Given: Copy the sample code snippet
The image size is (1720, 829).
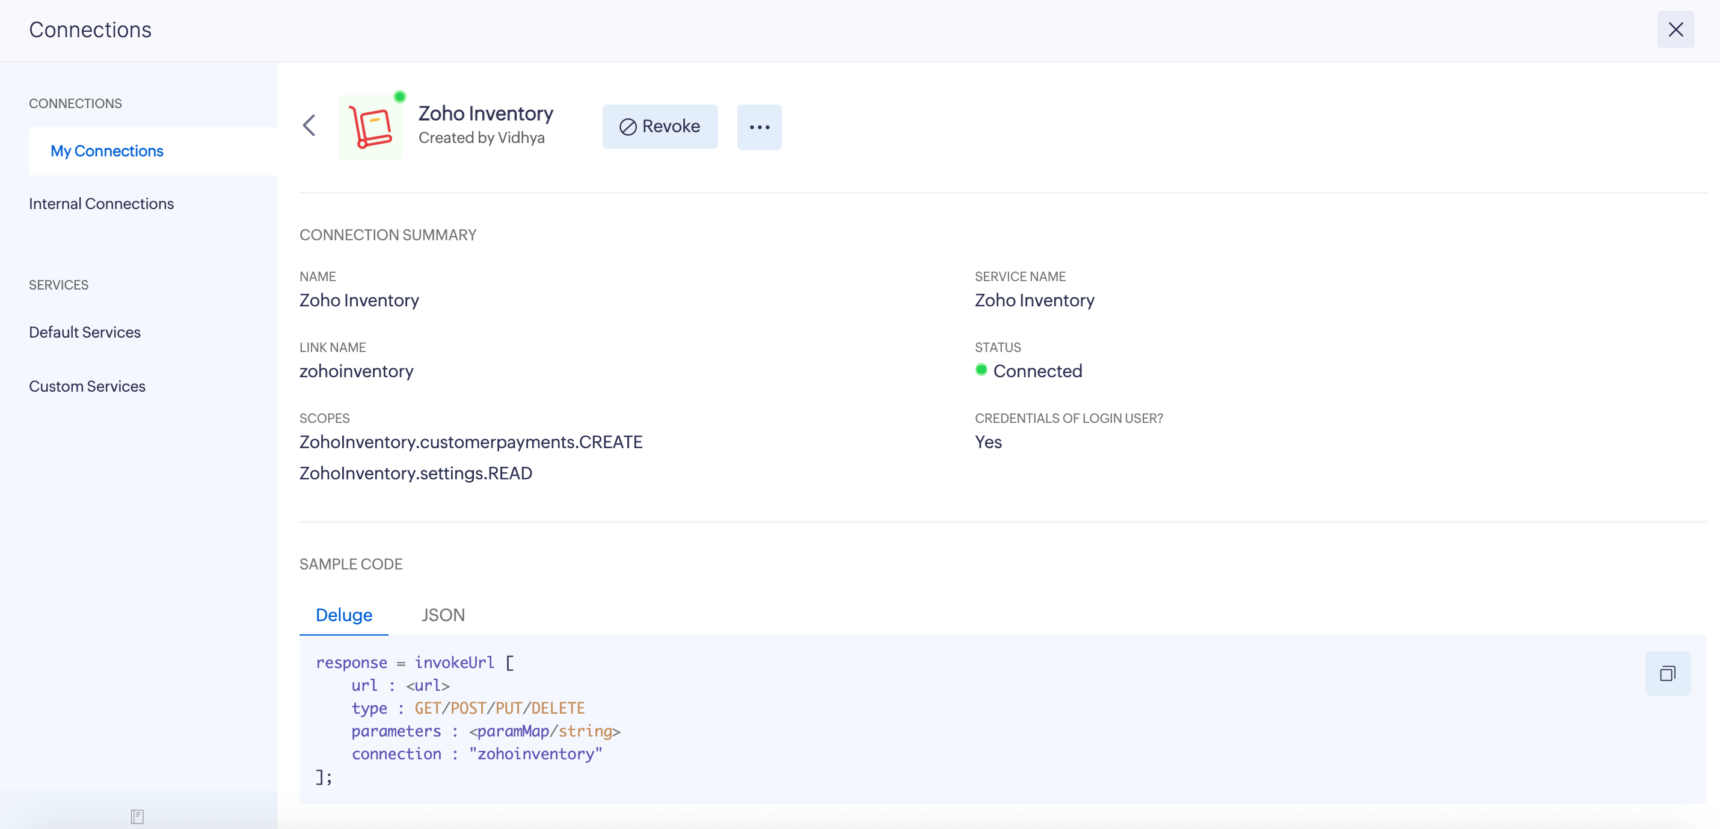Looking at the screenshot, I should click(x=1667, y=673).
